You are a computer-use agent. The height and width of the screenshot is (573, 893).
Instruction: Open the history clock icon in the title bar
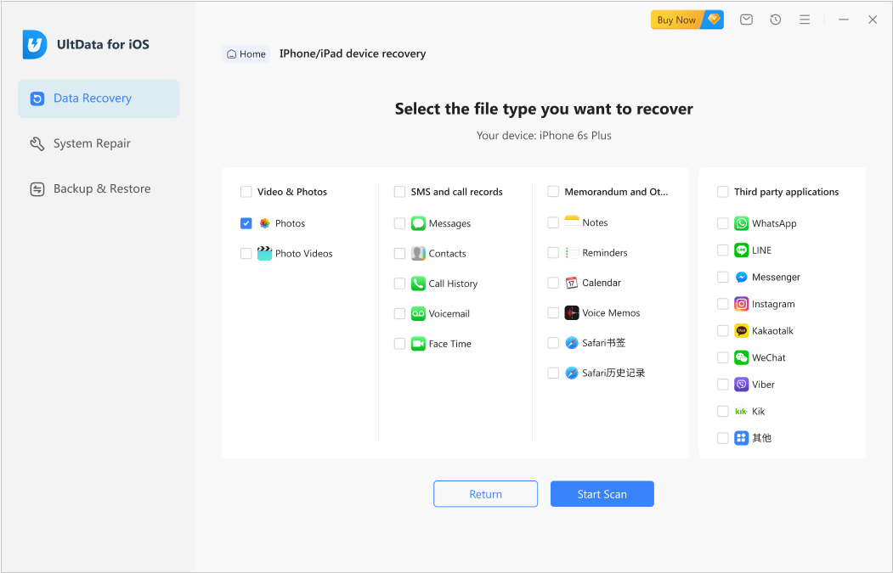[x=775, y=20]
